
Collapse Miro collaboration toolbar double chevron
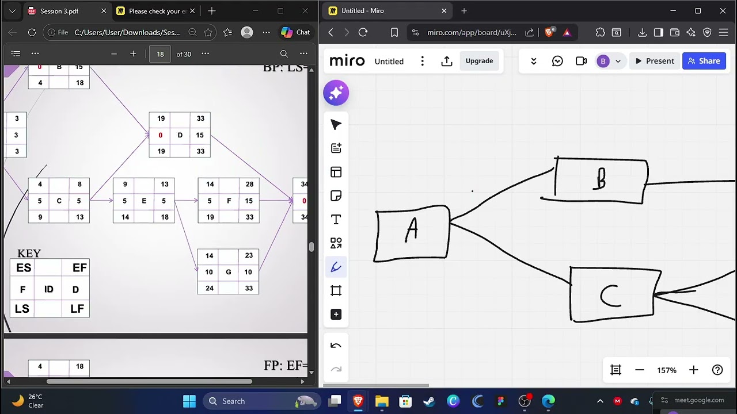pos(534,61)
